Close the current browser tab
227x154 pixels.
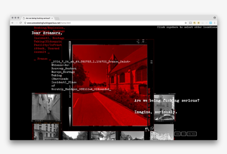pos(52,18)
